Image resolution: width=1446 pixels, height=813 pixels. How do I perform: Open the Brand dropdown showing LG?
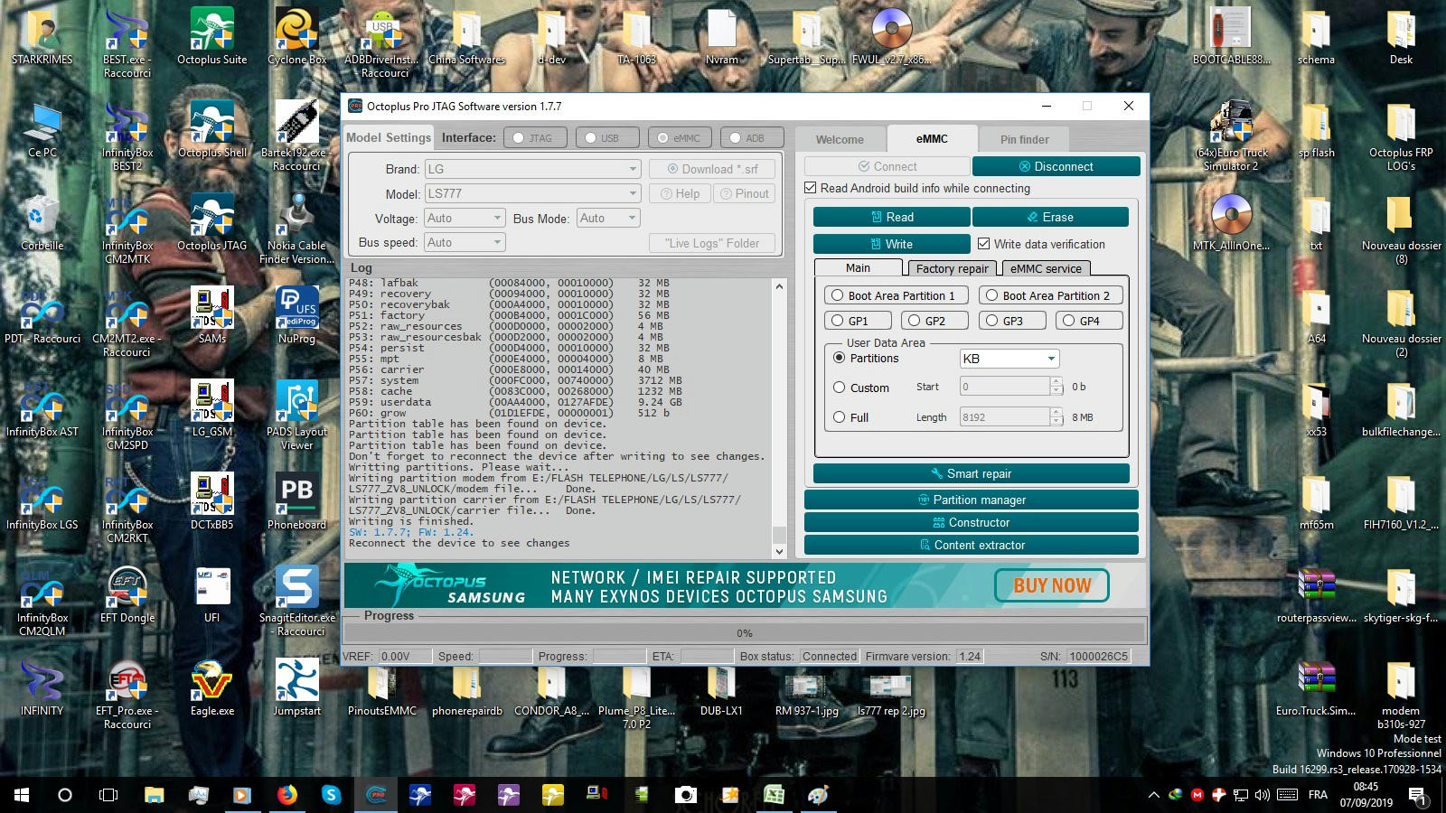[x=532, y=169]
